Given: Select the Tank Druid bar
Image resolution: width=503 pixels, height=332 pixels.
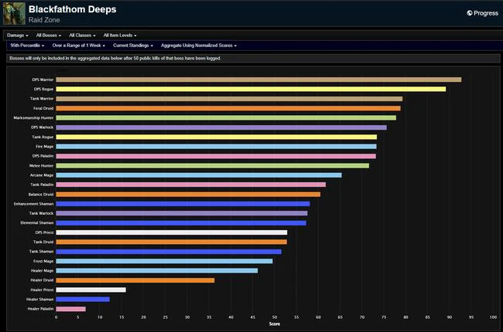Looking at the screenshot, I should [171, 242].
